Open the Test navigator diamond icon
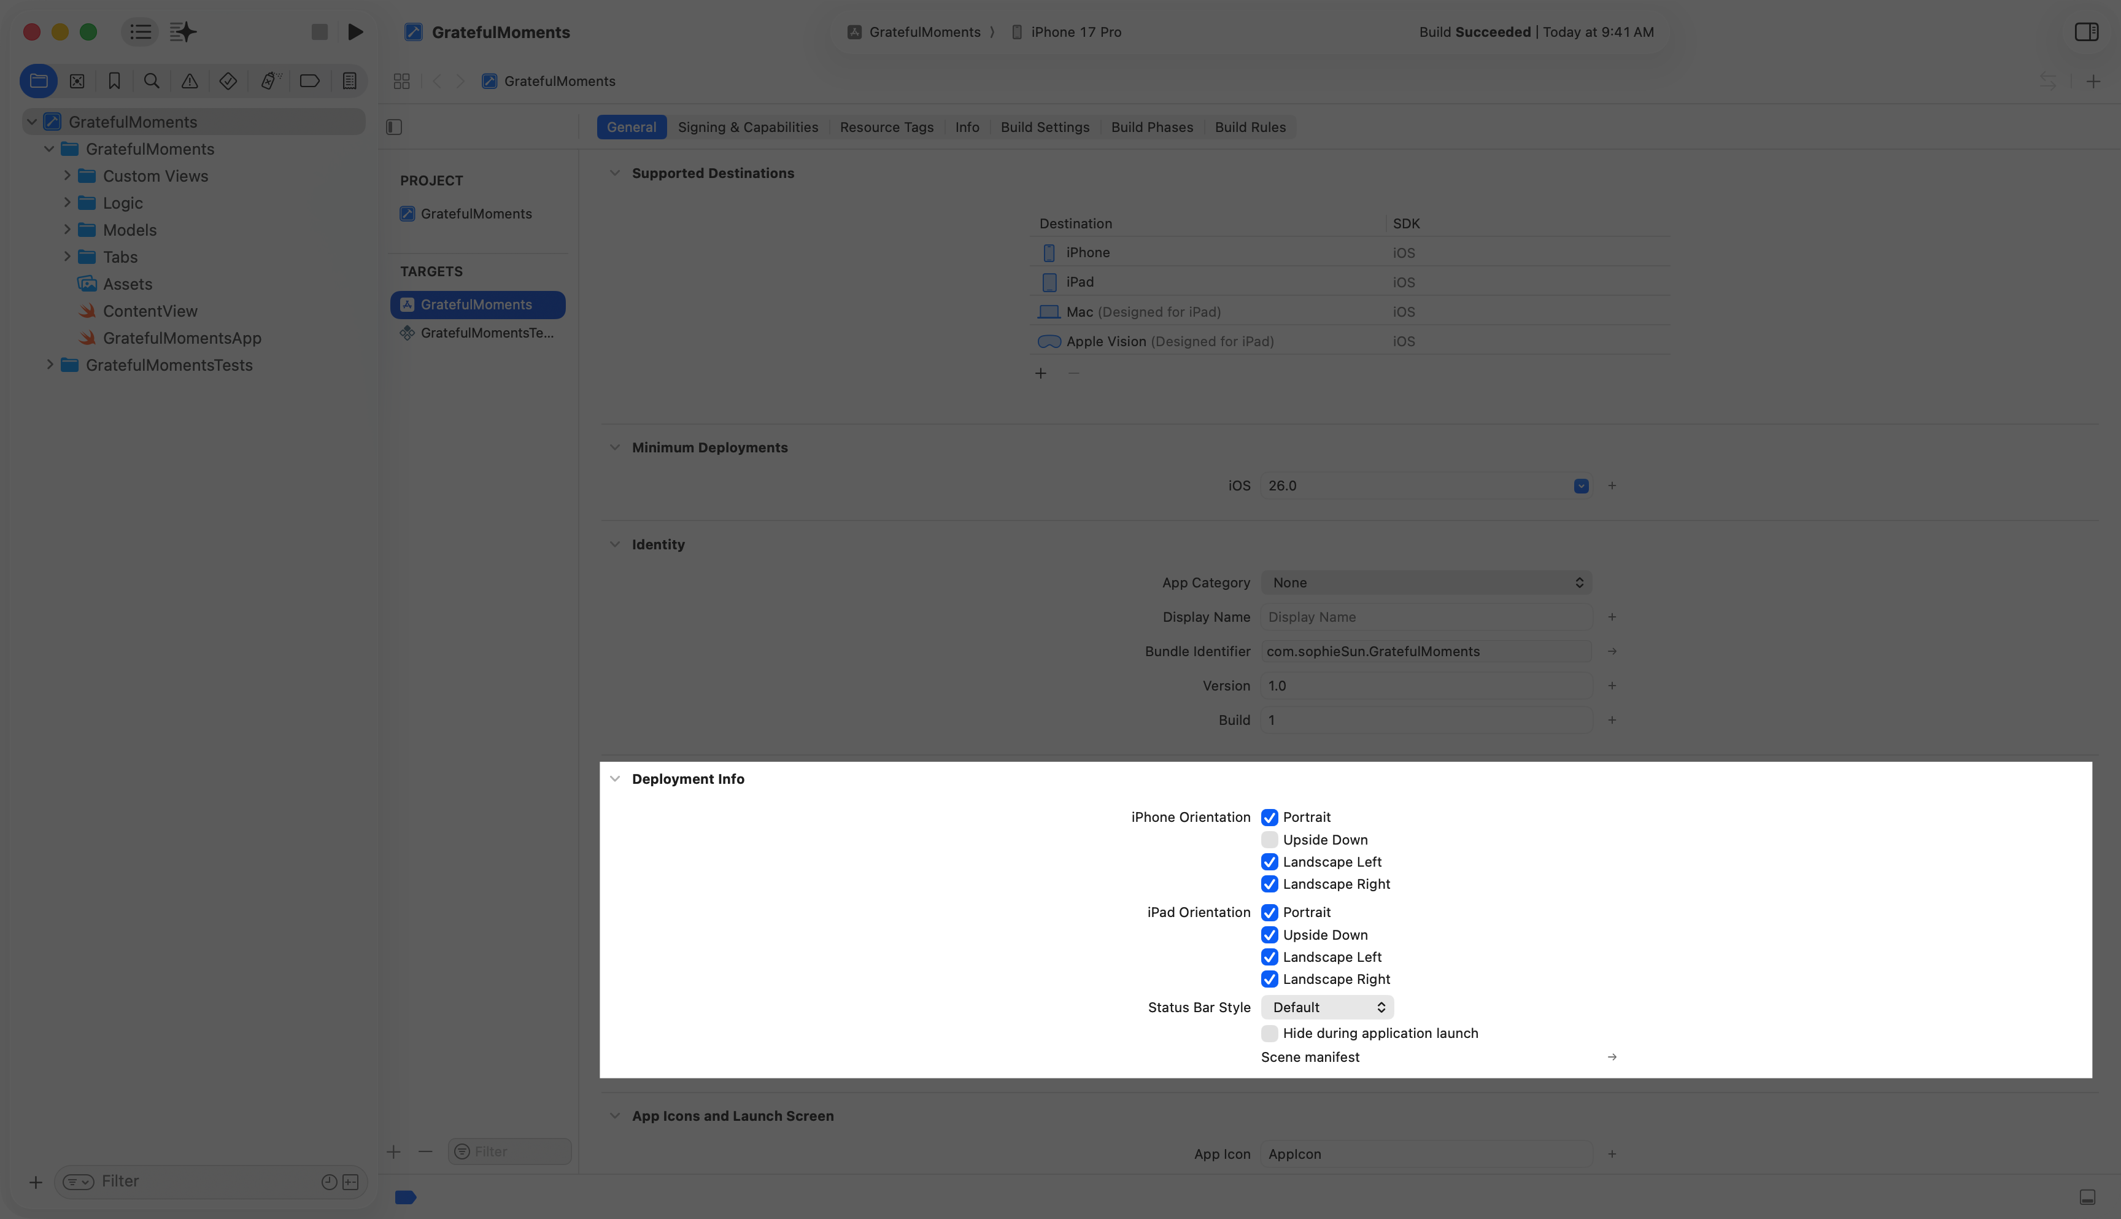 pos(228,81)
